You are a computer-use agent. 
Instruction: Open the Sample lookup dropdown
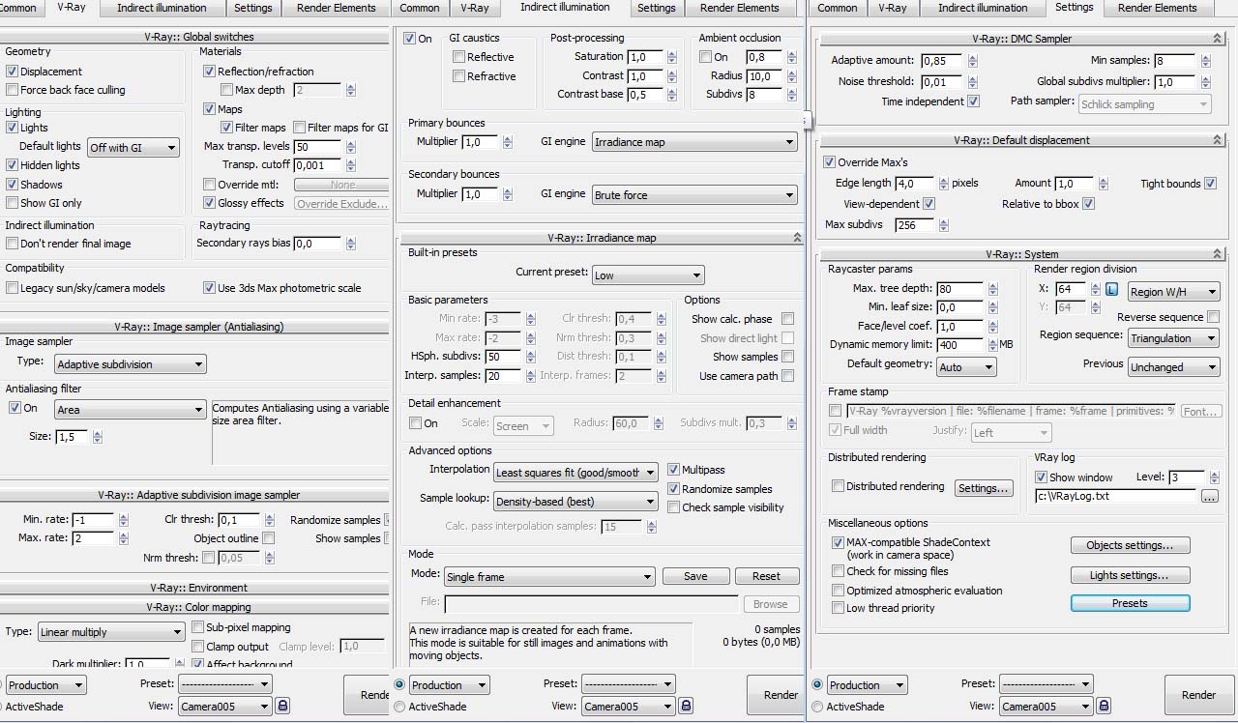click(x=575, y=502)
